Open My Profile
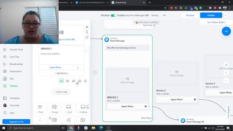Image resolution: width=233 pixels, height=131 pixels. pyautogui.click(x=15, y=105)
